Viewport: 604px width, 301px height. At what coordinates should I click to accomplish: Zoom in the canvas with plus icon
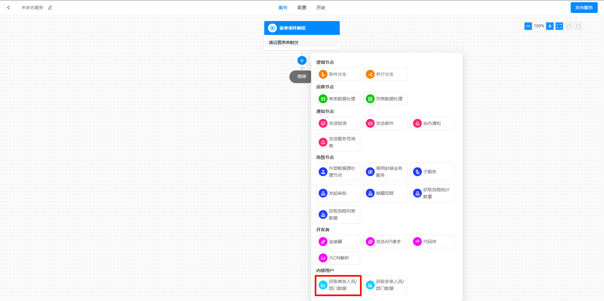click(550, 26)
